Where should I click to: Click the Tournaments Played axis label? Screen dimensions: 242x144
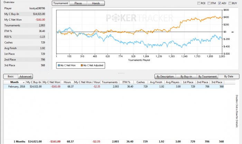pos(139,60)
